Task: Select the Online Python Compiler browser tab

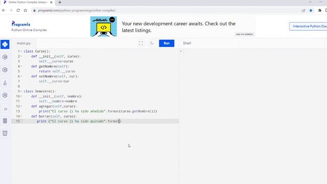Action: [x=28, y=2]
